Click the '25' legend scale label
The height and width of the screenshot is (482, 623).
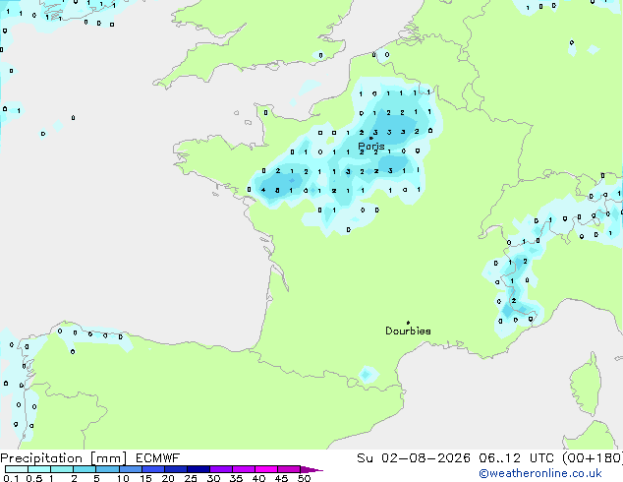191,478
